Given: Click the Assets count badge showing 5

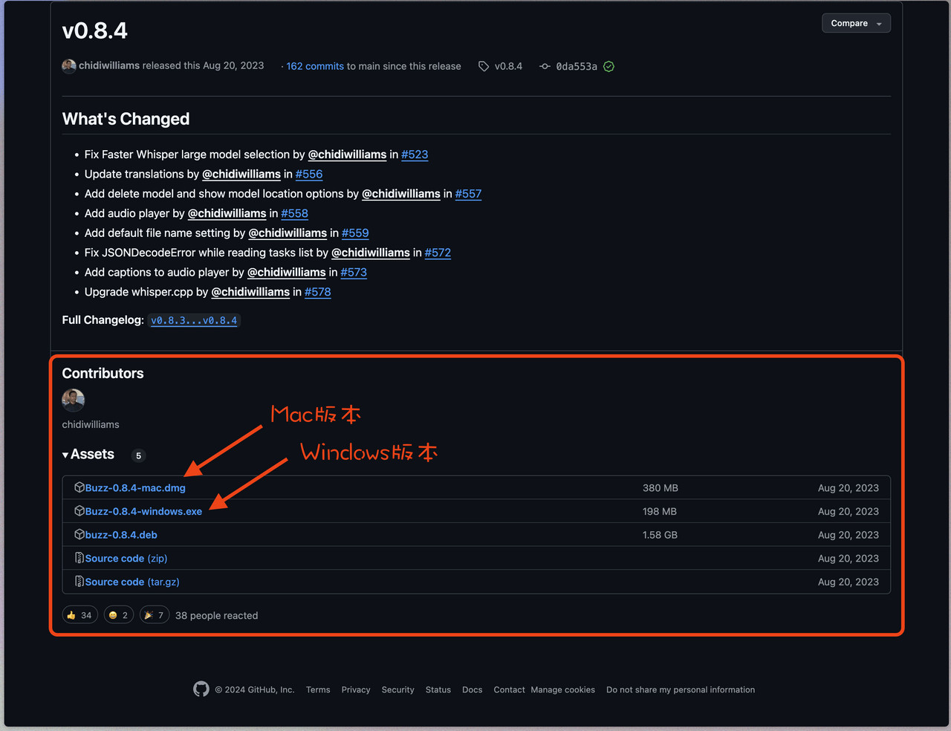Looking at the screenshot, I should click(138, 455).
